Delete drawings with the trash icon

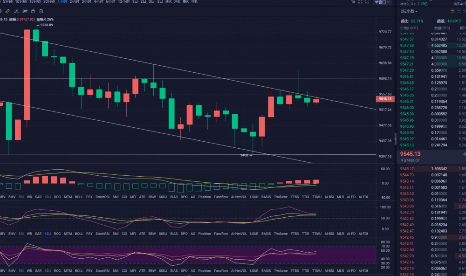click(41, 11)
